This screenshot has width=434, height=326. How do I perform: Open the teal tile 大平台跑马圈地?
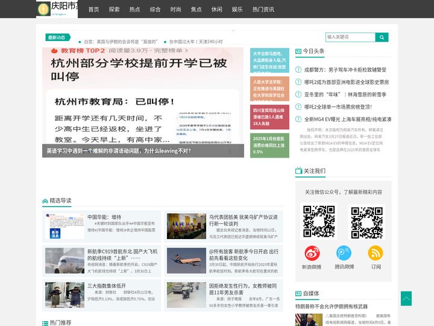coord(269,60)
